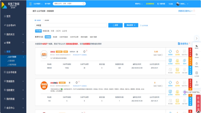This screenshot has width=201, height=113.
Task: Click the red 请点击这里收录 link
Action: [72, 44]
